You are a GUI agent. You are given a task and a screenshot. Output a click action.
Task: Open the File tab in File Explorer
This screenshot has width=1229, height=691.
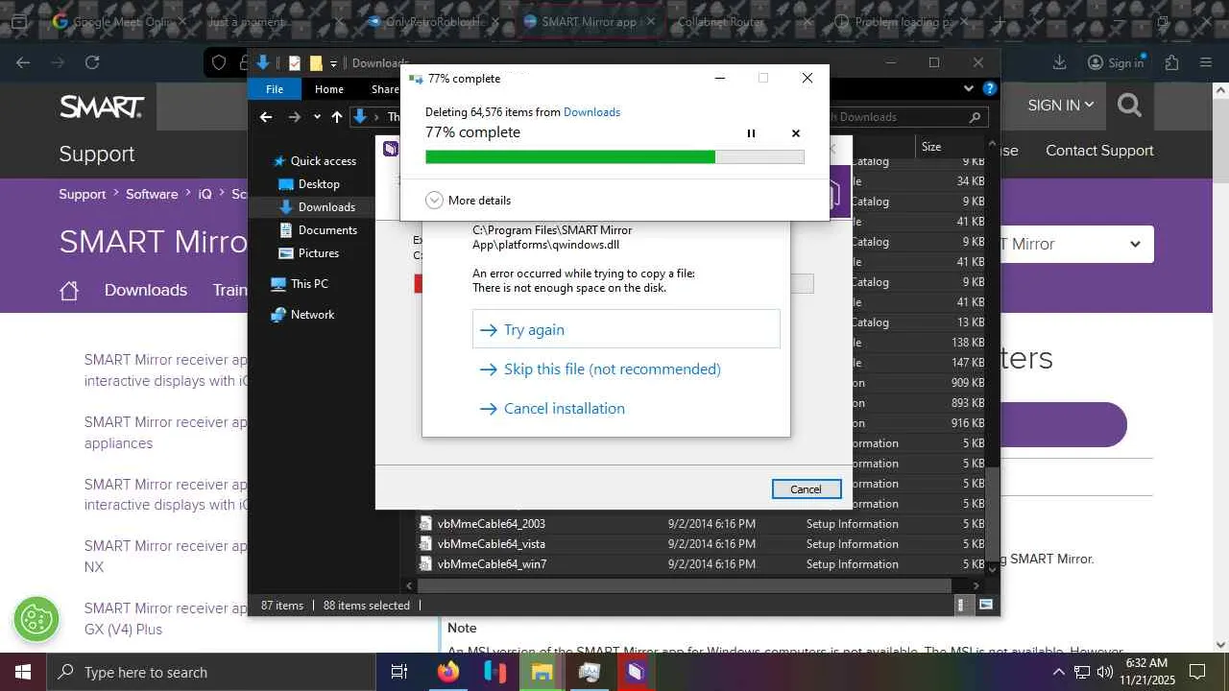tap(275, 89)
